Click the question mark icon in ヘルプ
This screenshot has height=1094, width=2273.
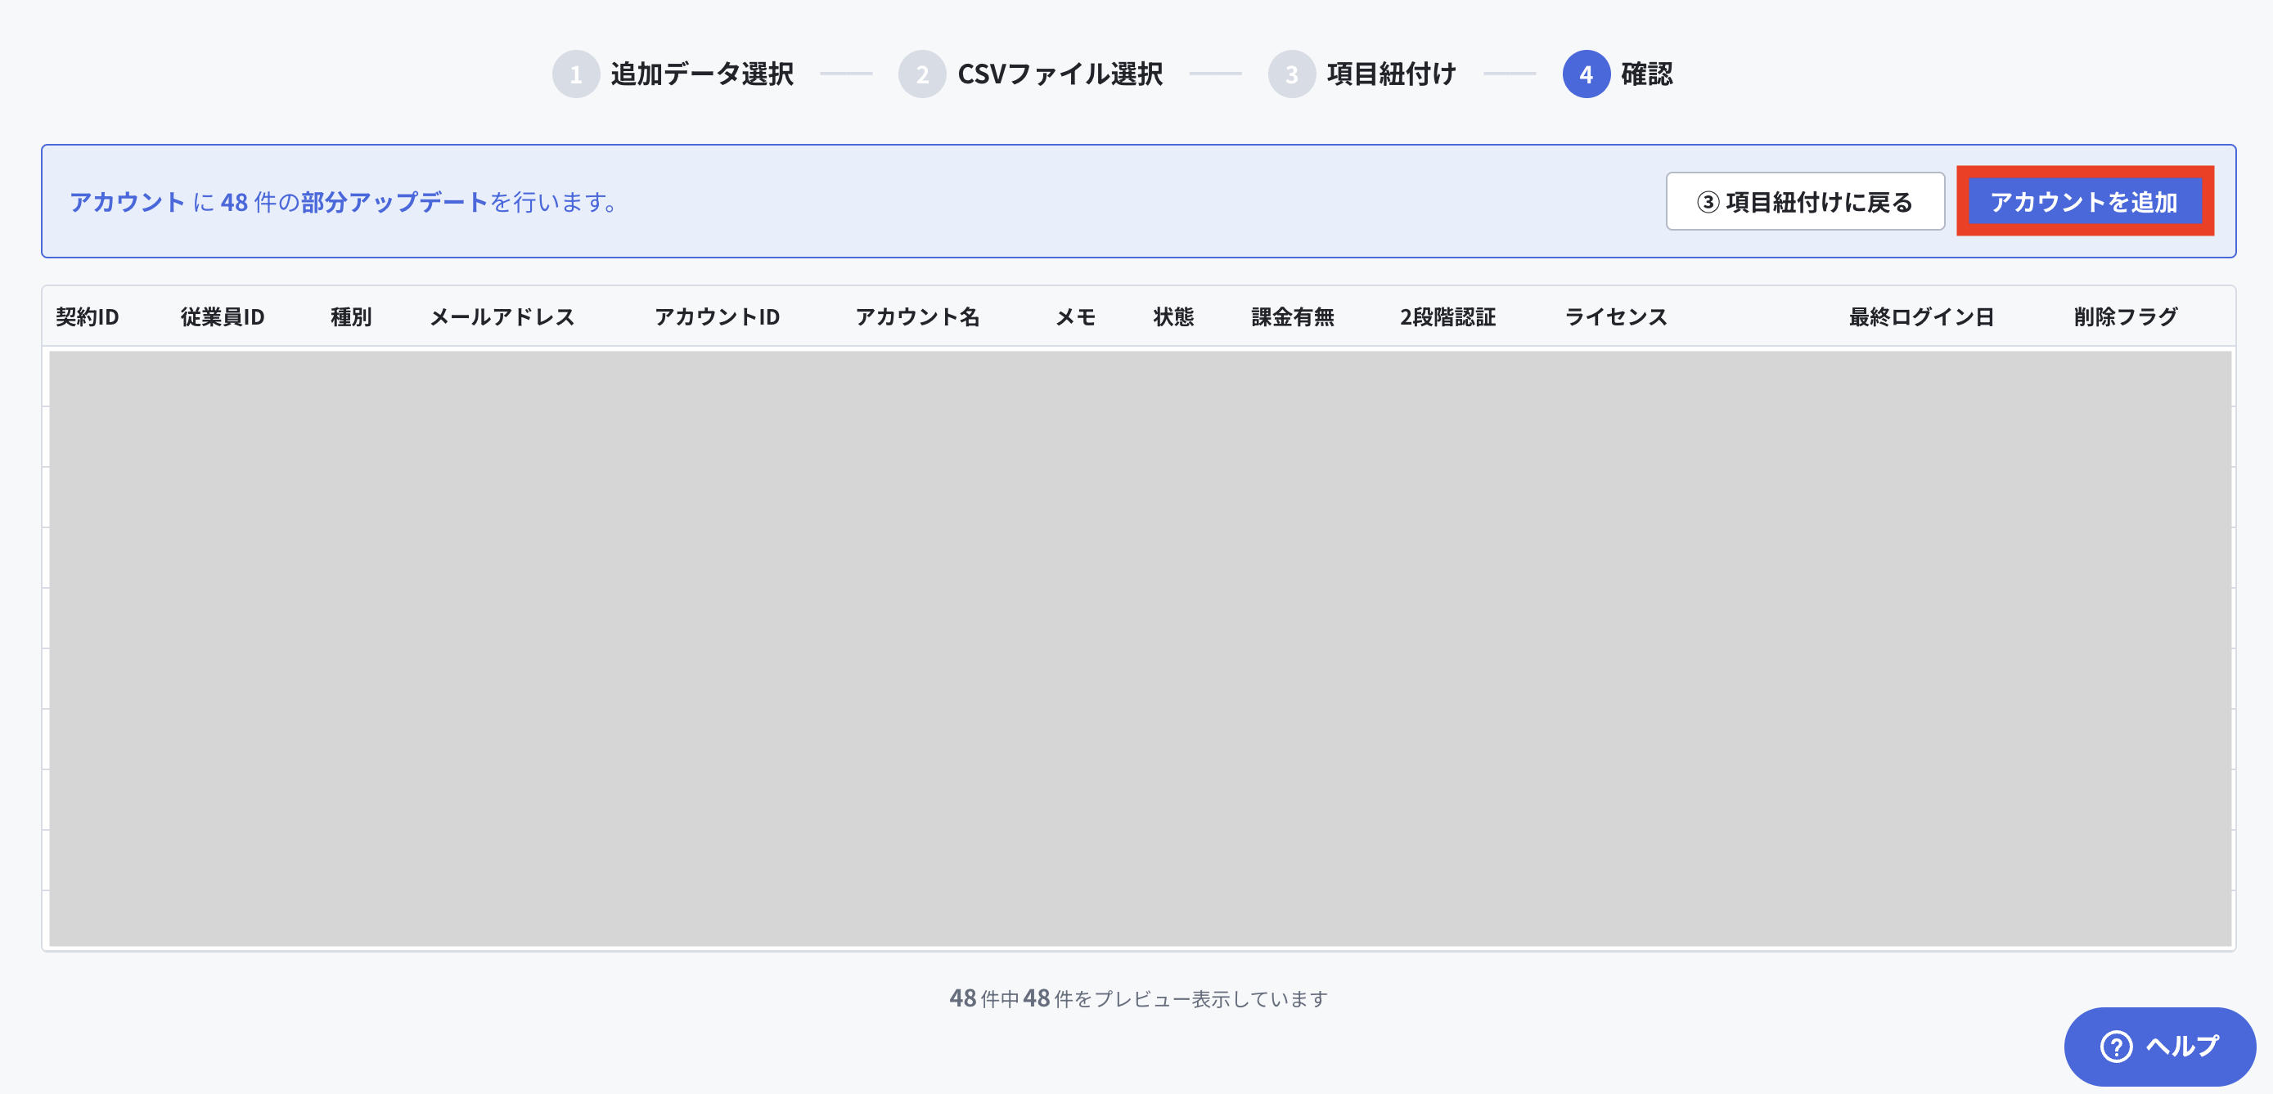pos(2116,1047)
